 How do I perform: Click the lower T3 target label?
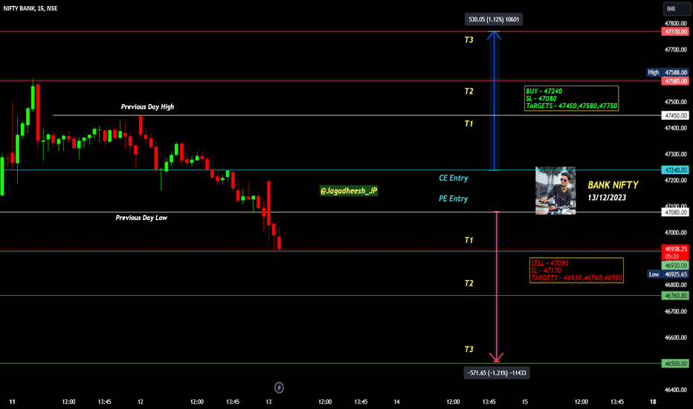click(469, 350)
